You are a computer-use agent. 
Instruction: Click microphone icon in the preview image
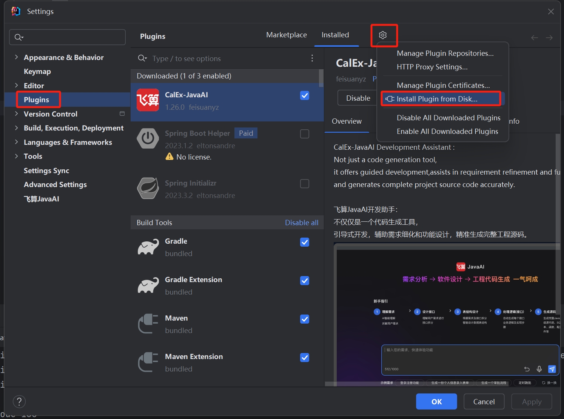pos(539,369)
